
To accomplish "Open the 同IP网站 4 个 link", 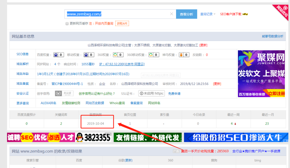I will pos(57,64).
